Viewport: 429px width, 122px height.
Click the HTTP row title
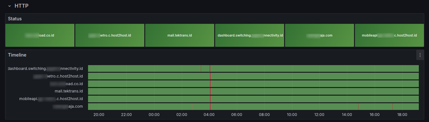[22, 6]
